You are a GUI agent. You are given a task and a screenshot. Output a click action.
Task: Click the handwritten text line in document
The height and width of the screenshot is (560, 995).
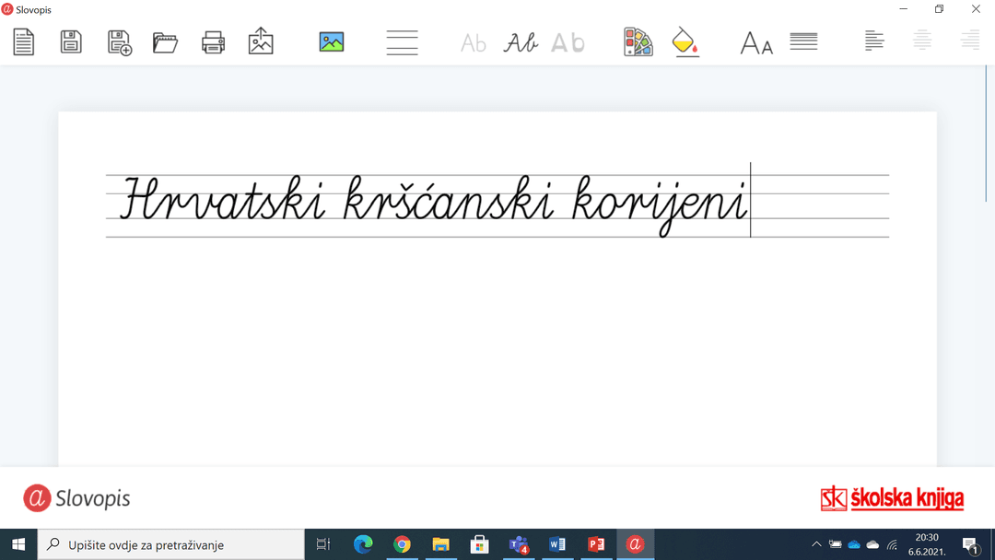click(x=433, y=201)
